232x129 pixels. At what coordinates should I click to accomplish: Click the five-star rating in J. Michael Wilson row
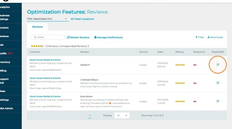(180, 83)
